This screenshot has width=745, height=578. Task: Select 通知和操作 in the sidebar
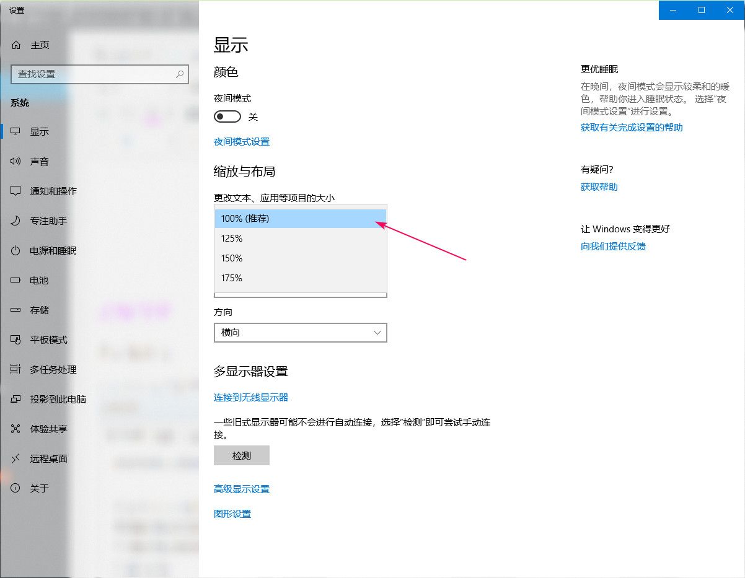click(x=99, y=191)
